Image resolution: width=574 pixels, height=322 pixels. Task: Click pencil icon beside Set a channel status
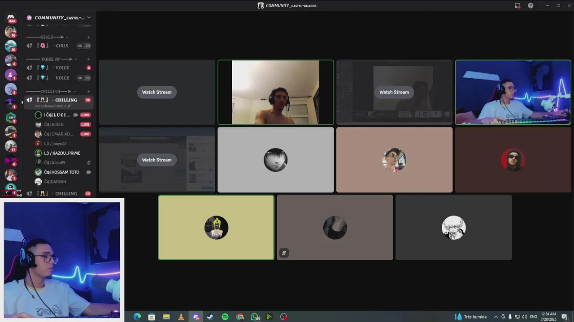(x=69, y=106)
